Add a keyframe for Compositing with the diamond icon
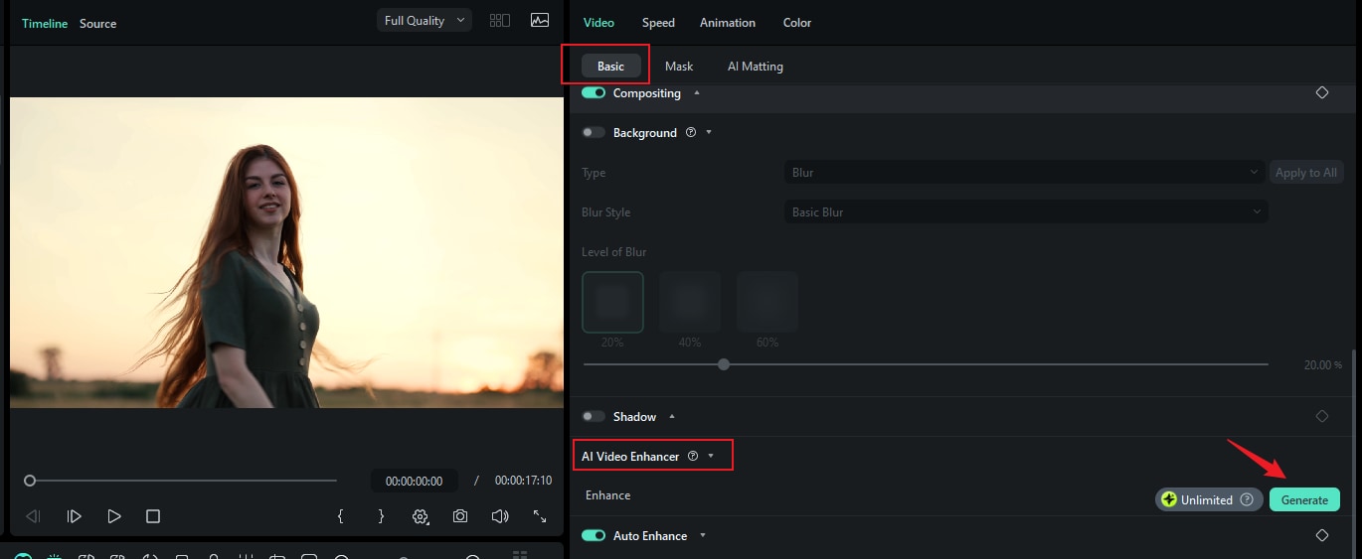The height and width of the screenshot is (559, 1362). pos(1322,92)
